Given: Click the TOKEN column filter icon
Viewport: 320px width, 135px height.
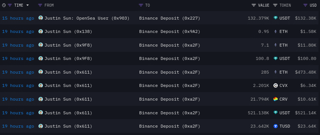Looking at the screenshot, I should tap(275, 5).
